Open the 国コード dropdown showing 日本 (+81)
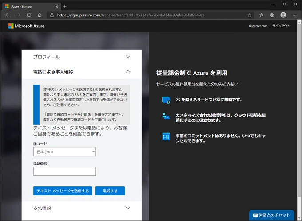Screen dimensions: 302x221 coord(64,152)
